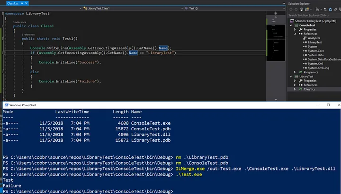Toggle the pin on Class1.cs tab

[22, 3]
